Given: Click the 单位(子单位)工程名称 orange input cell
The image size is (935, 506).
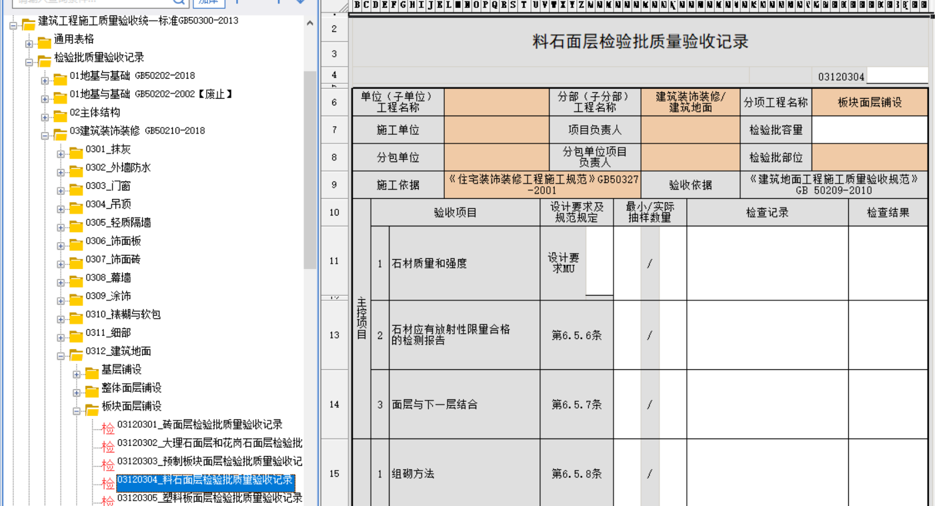Looking at the screenshot, I should pos(496,102).
